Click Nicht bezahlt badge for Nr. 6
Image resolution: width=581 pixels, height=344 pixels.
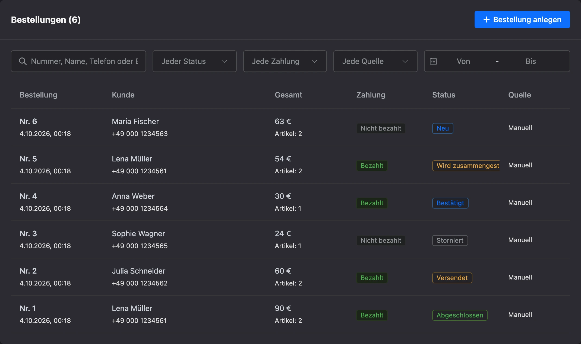tap(381, 128)
